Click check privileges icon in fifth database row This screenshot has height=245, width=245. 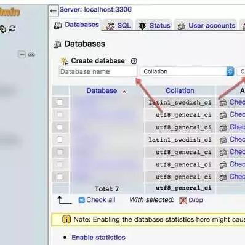click(x=223, y=153)
